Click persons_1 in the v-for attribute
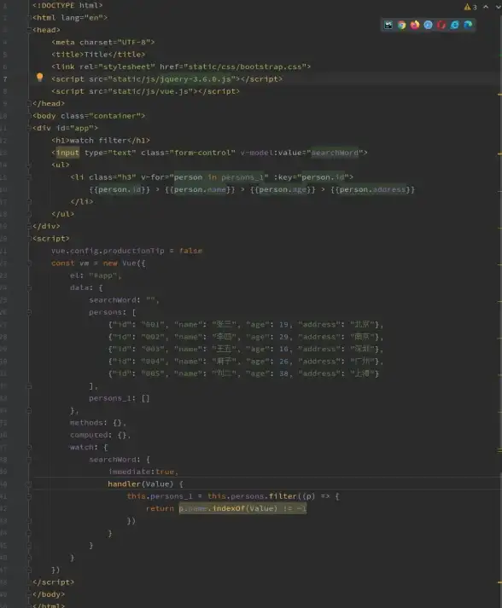Screen dimensions: 502x608 pyautogui.click(x=242, y=177)
